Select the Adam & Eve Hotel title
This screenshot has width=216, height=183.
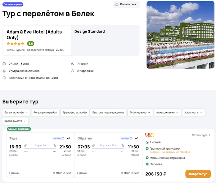(x=34, y=34)
